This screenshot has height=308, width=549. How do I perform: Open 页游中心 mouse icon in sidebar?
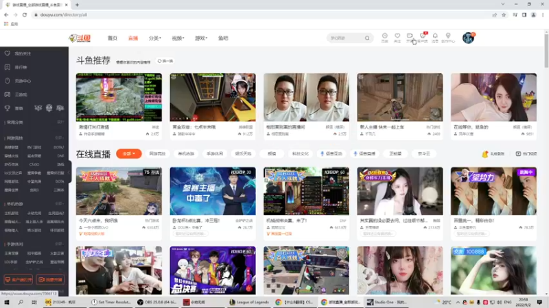pos(8,81)
